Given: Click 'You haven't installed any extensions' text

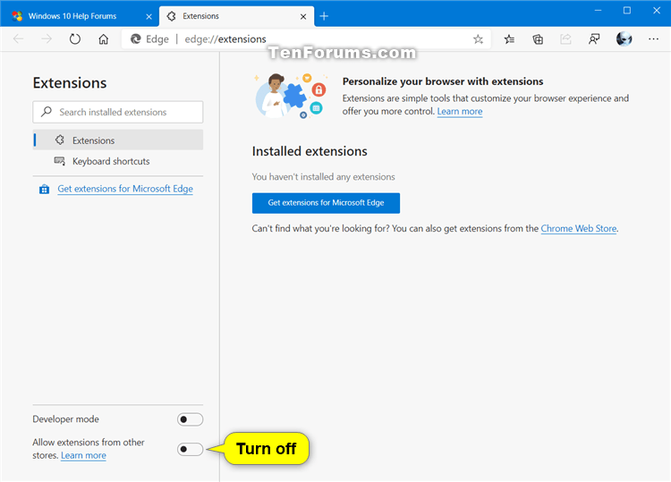Looking at the screenshot, I should [x=323, y=177].
